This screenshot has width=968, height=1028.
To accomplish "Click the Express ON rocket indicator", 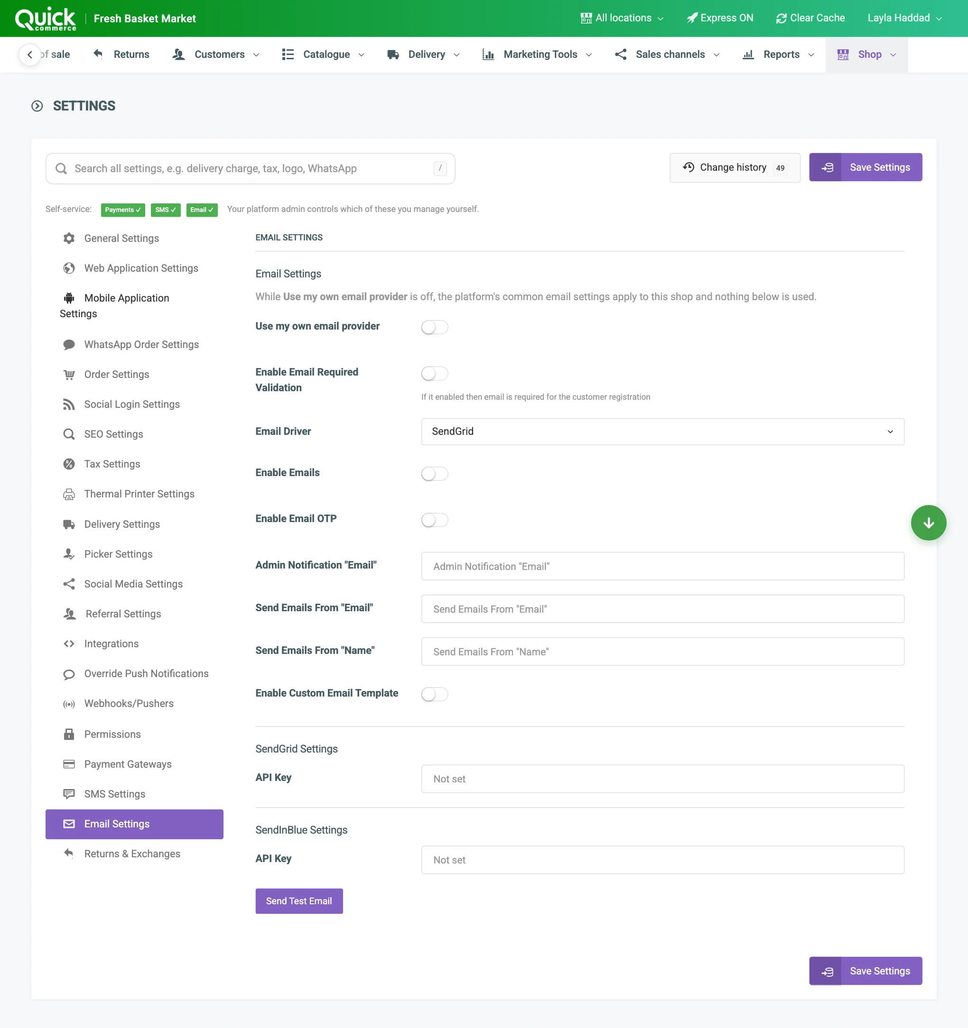I will (x=720, y=18).
